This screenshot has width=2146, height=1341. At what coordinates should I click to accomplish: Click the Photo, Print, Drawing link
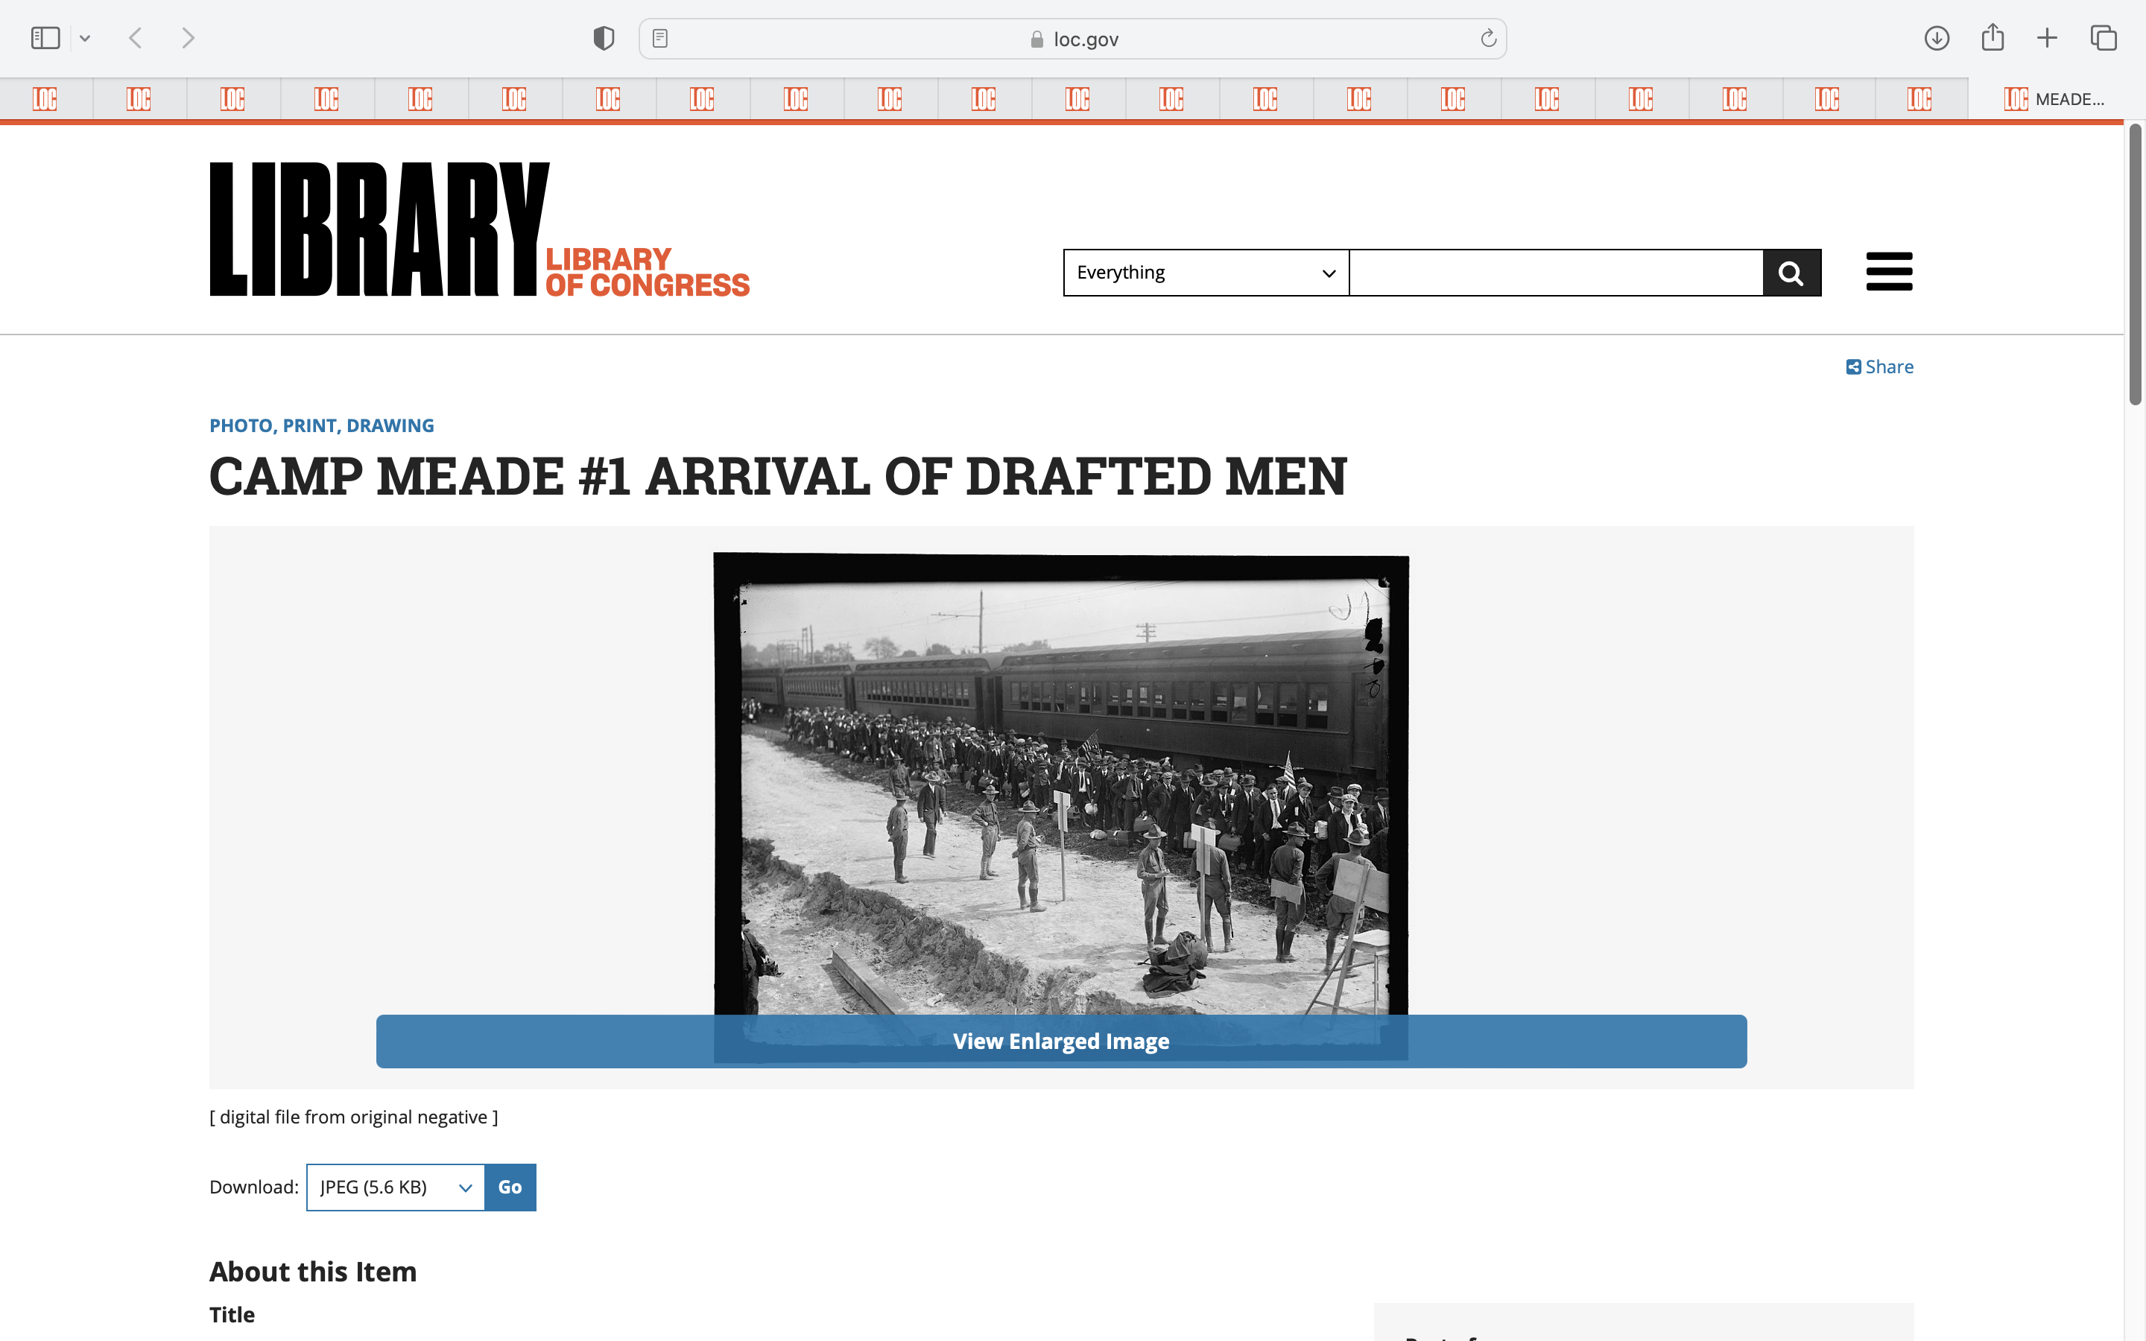(321, 425)
